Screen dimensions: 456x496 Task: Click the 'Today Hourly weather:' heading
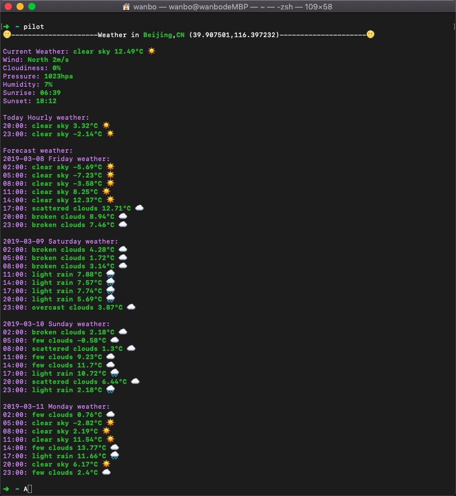coord(46,117)
